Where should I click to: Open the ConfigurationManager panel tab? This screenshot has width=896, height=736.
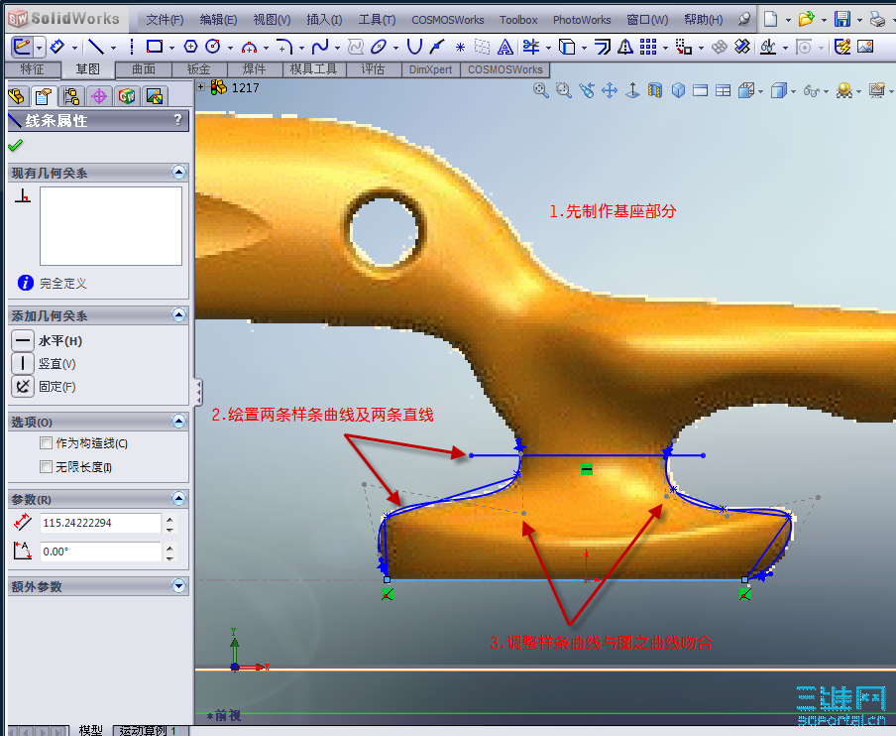point(71,96)
